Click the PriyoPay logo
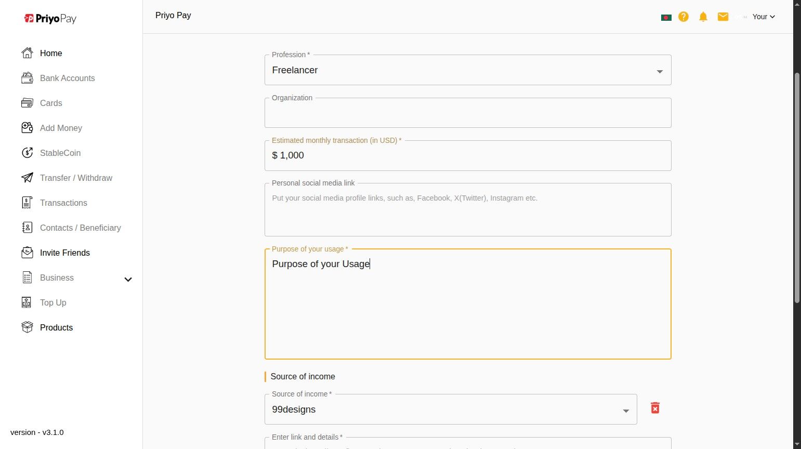The image size is (801, 449). click(50, 19)
